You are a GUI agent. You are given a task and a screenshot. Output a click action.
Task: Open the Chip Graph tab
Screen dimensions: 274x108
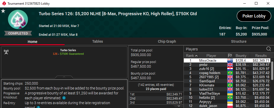coord(167,41)
